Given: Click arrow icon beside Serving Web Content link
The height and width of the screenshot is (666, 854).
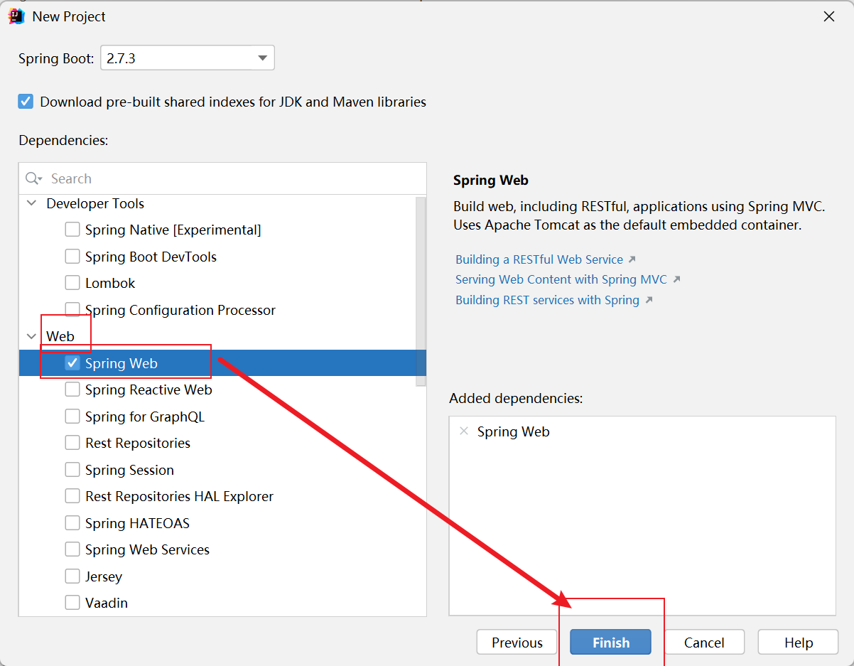Looking at the screenshot, I should tap(676, 279).
